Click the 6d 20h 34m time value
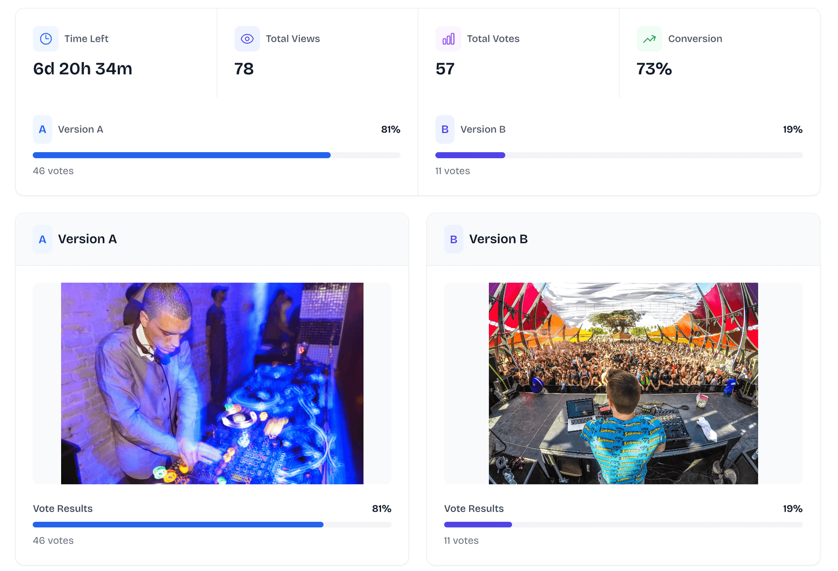The image size is (838, 571). 82,69
